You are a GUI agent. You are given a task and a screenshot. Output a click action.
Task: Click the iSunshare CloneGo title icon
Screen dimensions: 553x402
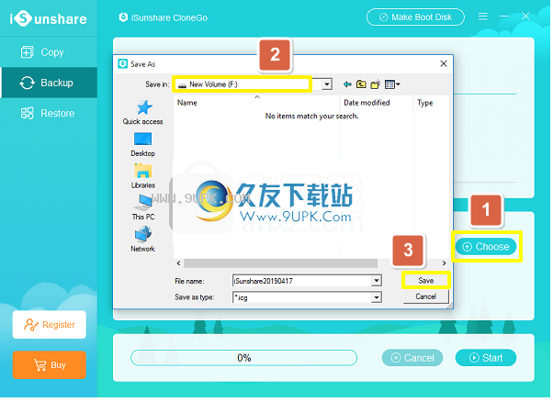tap(123, 17)
